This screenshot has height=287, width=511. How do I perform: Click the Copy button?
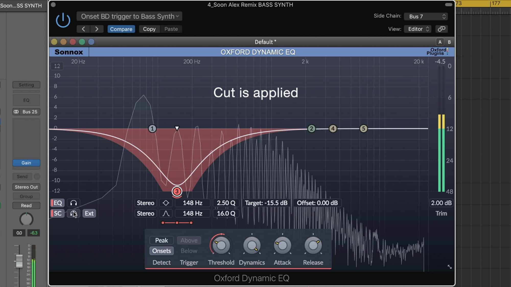click(149, 29)
